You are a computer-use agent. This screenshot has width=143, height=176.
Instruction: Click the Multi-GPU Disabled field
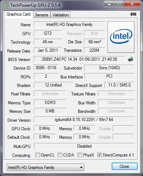(x=85, y=146)
